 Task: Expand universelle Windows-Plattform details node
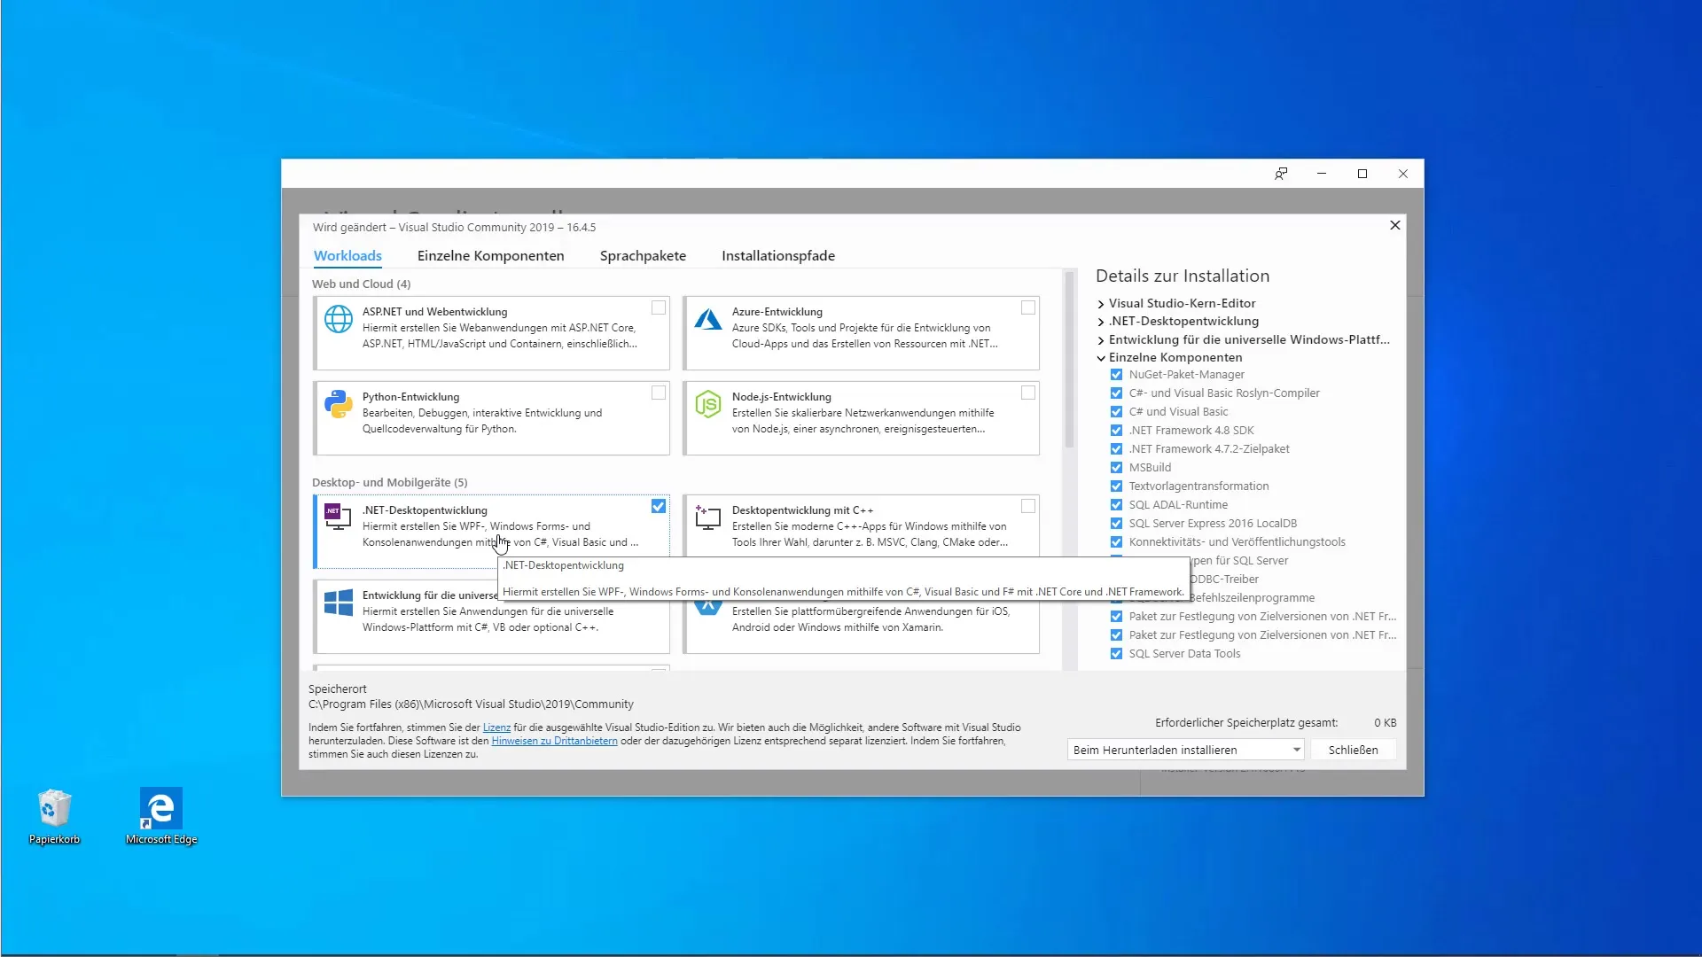tap(1101, 340)
